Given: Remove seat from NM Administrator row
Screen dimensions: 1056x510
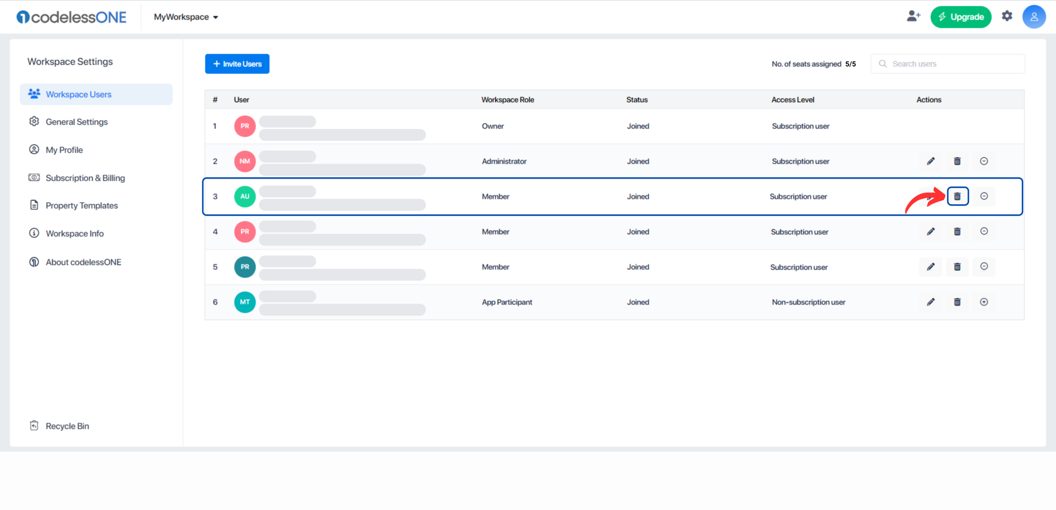Looking at the screenshot, I should pos(984,161).
